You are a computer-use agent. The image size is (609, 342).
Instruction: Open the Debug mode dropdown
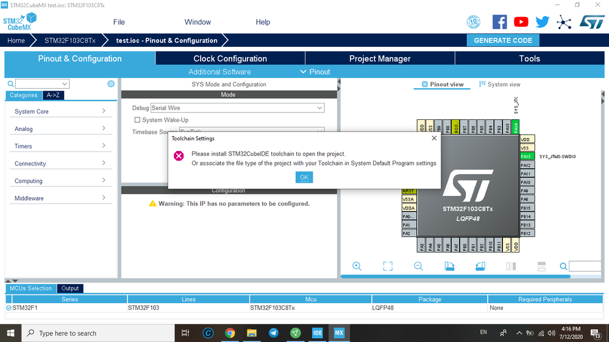(237, 108)
